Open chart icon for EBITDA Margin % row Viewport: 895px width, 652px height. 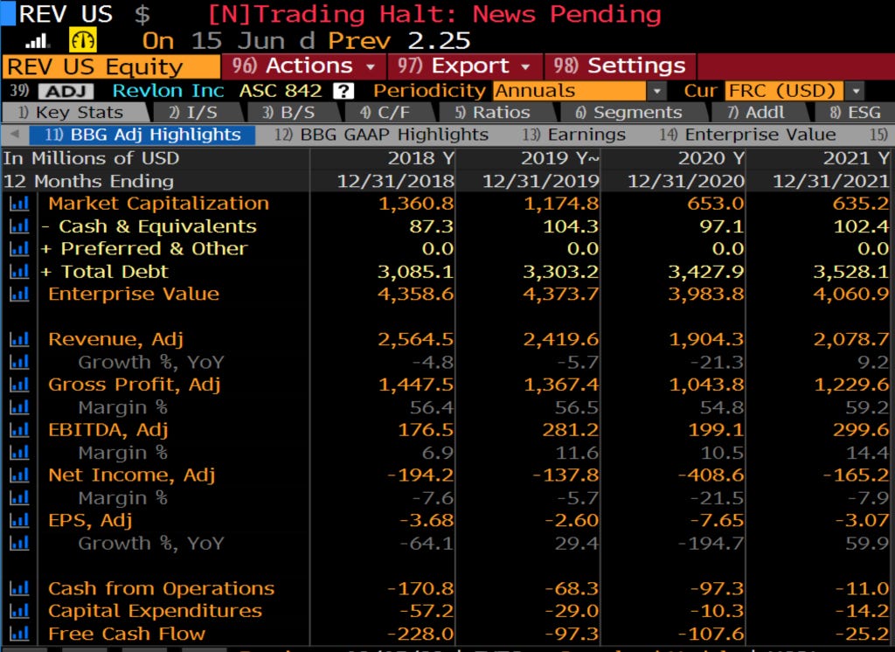click(x=19, y=452)
